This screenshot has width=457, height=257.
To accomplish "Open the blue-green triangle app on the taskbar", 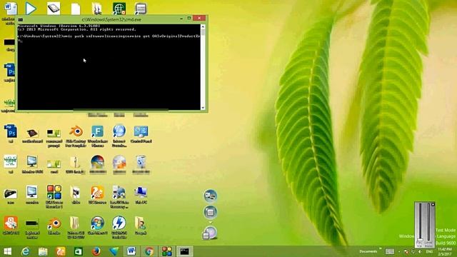I will [114, 251].
